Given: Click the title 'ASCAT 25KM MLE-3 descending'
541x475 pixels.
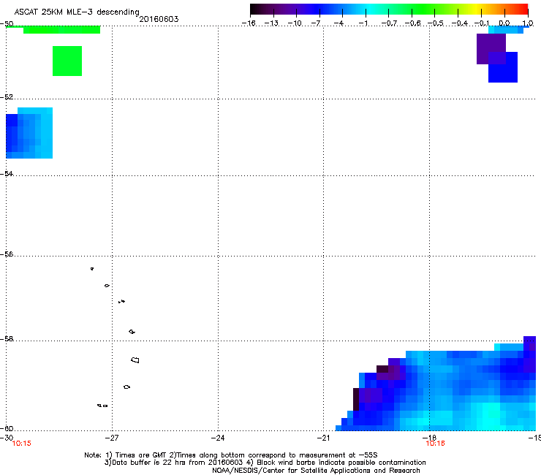Looking at the screenshot, I should coord(77,12).
